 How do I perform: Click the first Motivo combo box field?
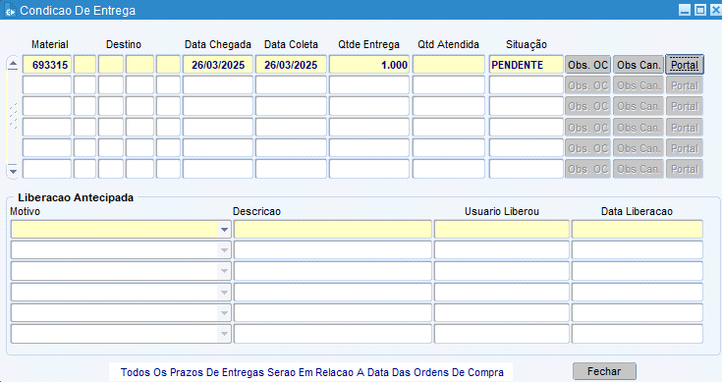click(x=121, y=230)
